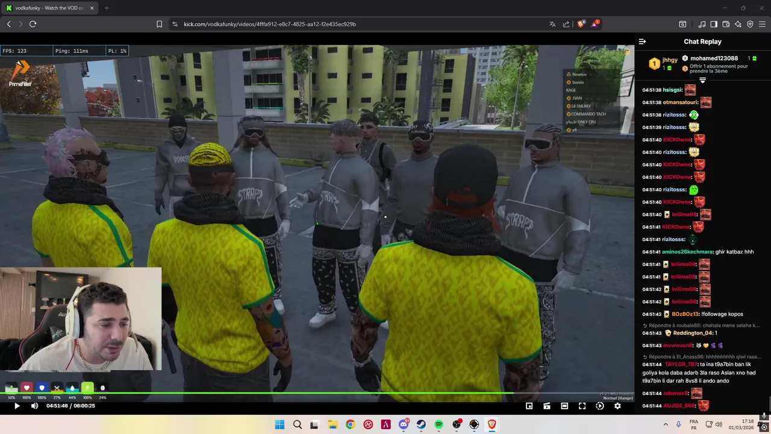Click username aminos26kechmara in chat
Viewport: 771px width, 434px height.
click(x=688, y=252)
